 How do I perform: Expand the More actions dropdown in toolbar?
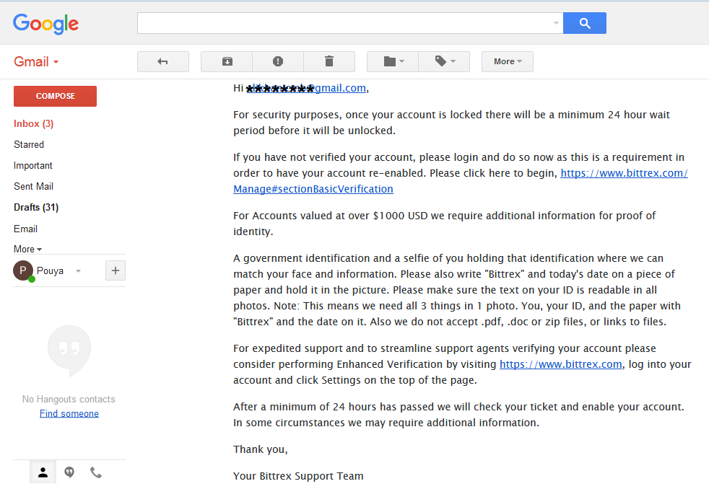tap(508, 61)
